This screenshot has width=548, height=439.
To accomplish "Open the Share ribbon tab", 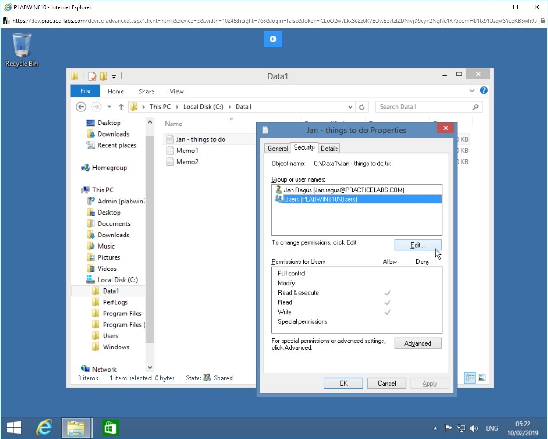I will point(146,91).
